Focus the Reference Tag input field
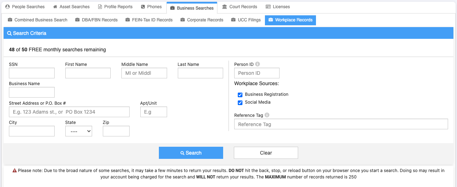The width and height of the screenshot is (457, 187). (341, 124)
